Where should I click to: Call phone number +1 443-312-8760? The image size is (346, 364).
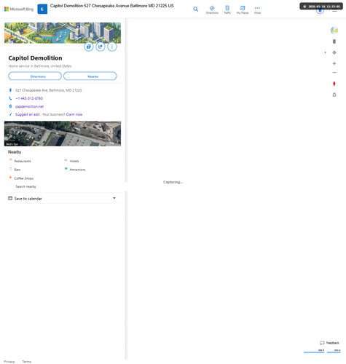(29, 98)
